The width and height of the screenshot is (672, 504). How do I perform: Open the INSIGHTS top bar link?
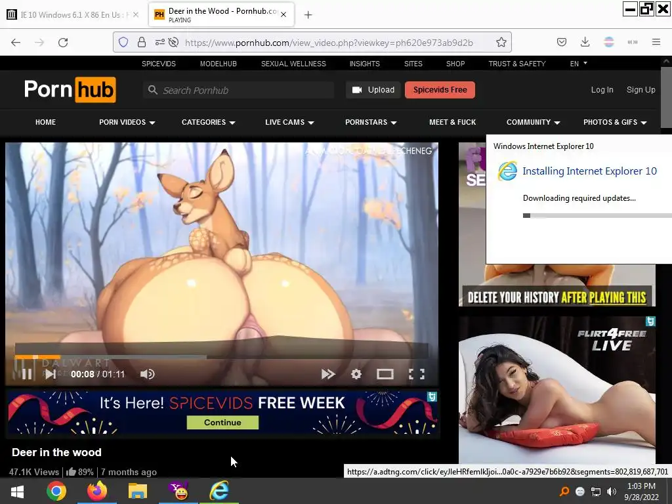[365, 64]
